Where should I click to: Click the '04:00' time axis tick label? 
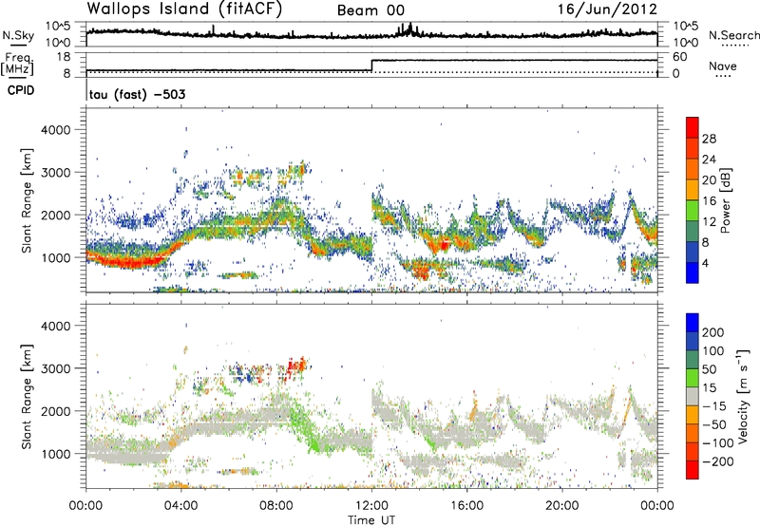click(181, 506)
